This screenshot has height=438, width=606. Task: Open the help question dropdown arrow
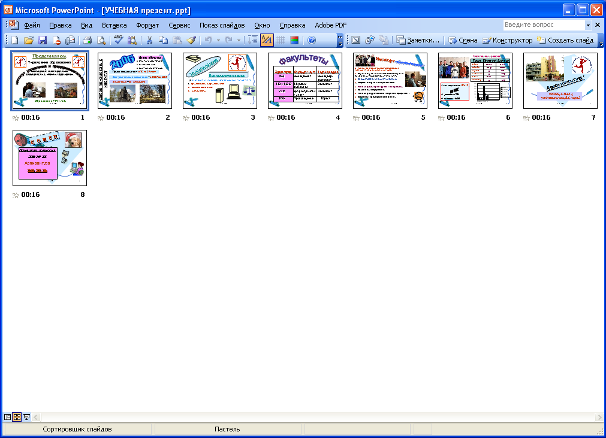588,25
